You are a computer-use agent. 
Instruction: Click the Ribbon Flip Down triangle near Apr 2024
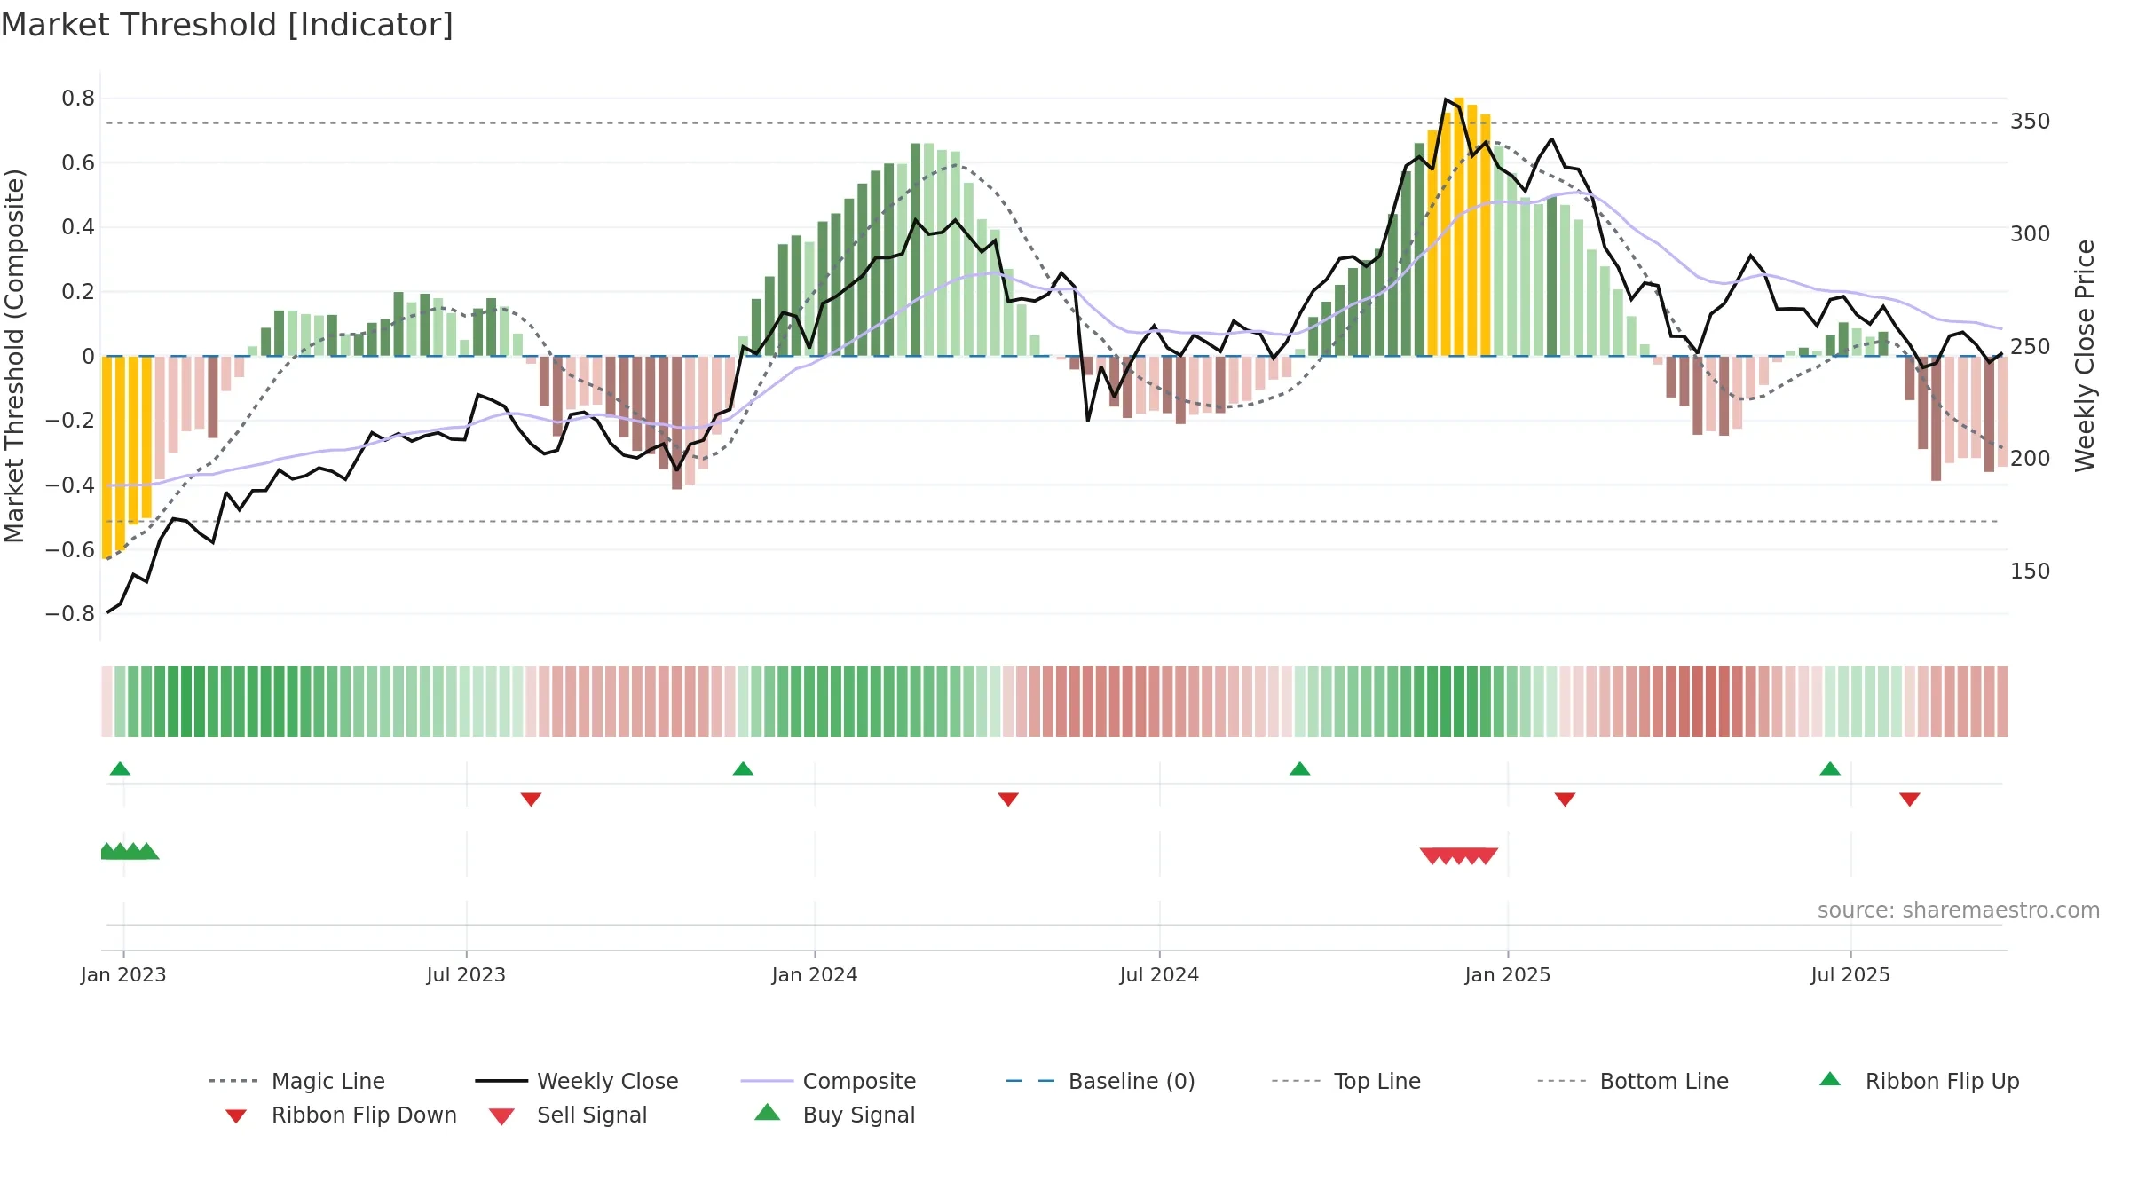coord(1008,800)
